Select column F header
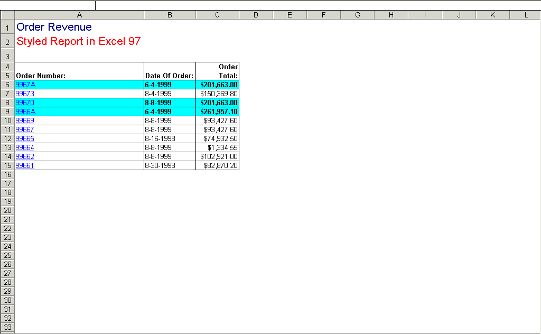The image size is (541, 334). coord(324,15)
